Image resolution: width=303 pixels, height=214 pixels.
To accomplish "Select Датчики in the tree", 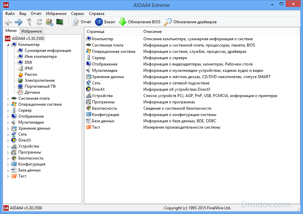I will point(32,92).
